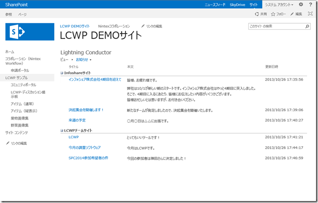
Task: Open the ページ ribbon tab
Action: 23,14
